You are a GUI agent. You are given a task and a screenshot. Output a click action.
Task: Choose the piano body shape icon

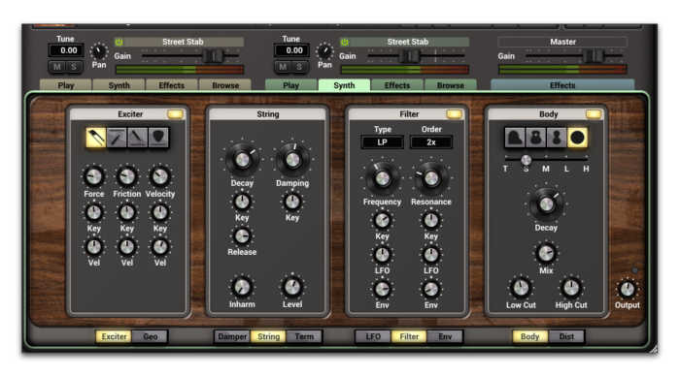(x=515, y=138)
